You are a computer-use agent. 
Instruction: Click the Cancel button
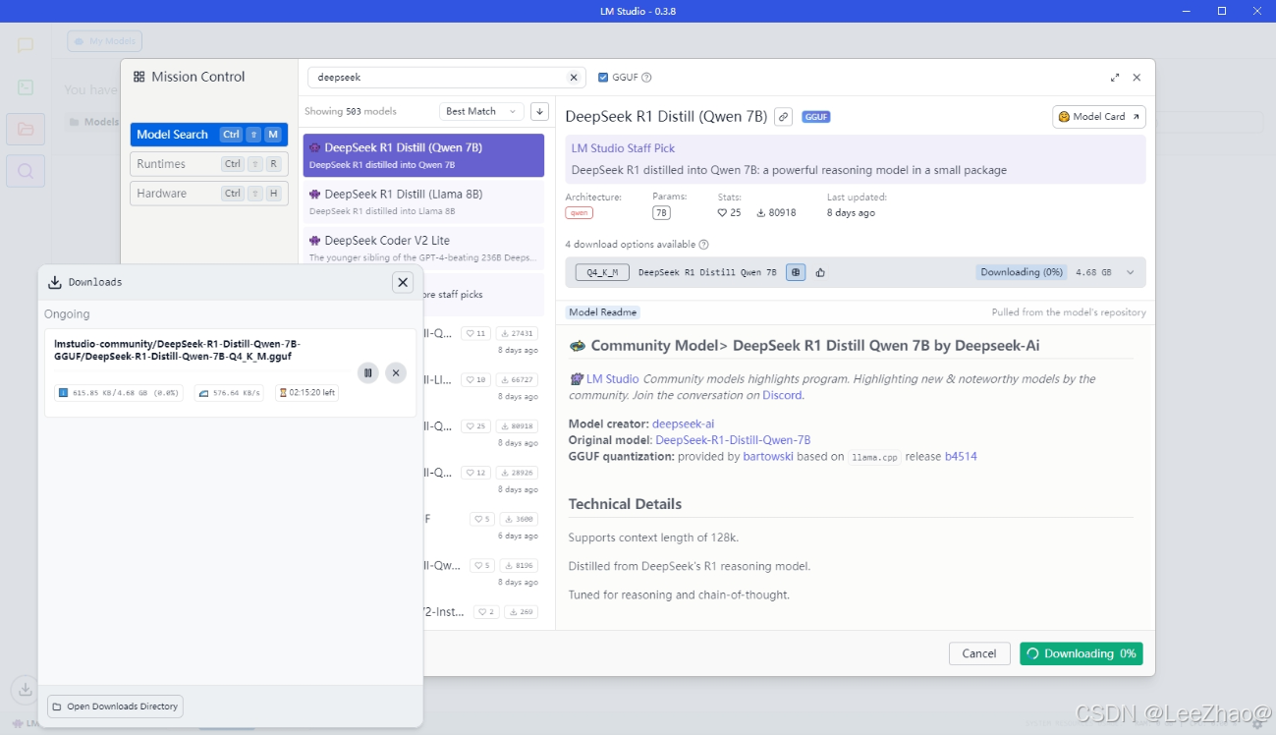979,653
